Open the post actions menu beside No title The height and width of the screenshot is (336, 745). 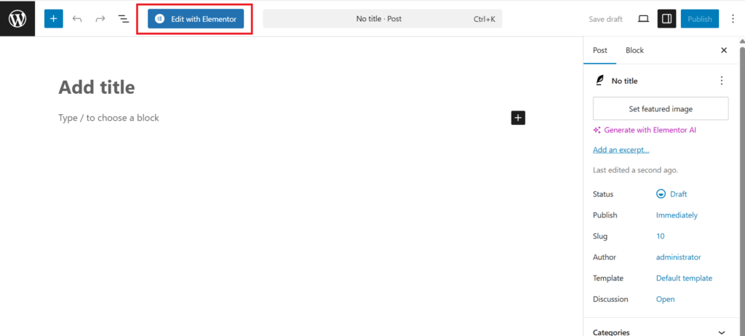[x=722, y=81]
